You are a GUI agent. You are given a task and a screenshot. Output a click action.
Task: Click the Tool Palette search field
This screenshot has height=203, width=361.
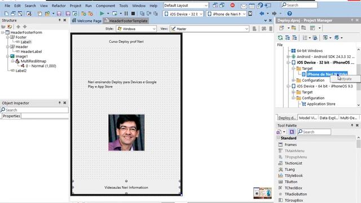[x=314, y=132]
